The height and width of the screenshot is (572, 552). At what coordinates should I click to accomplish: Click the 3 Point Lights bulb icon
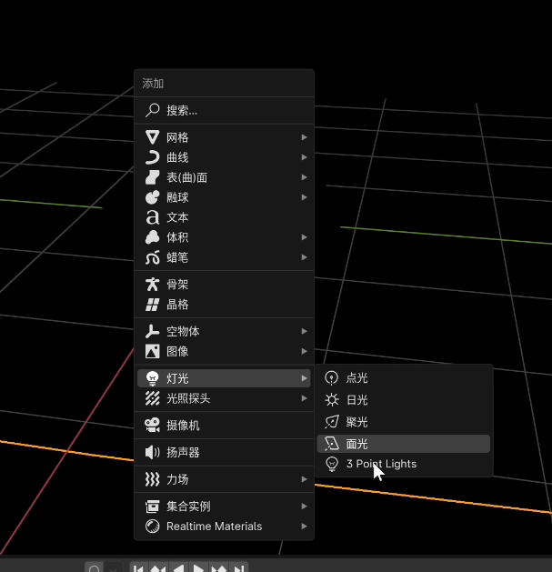point(332,464)
